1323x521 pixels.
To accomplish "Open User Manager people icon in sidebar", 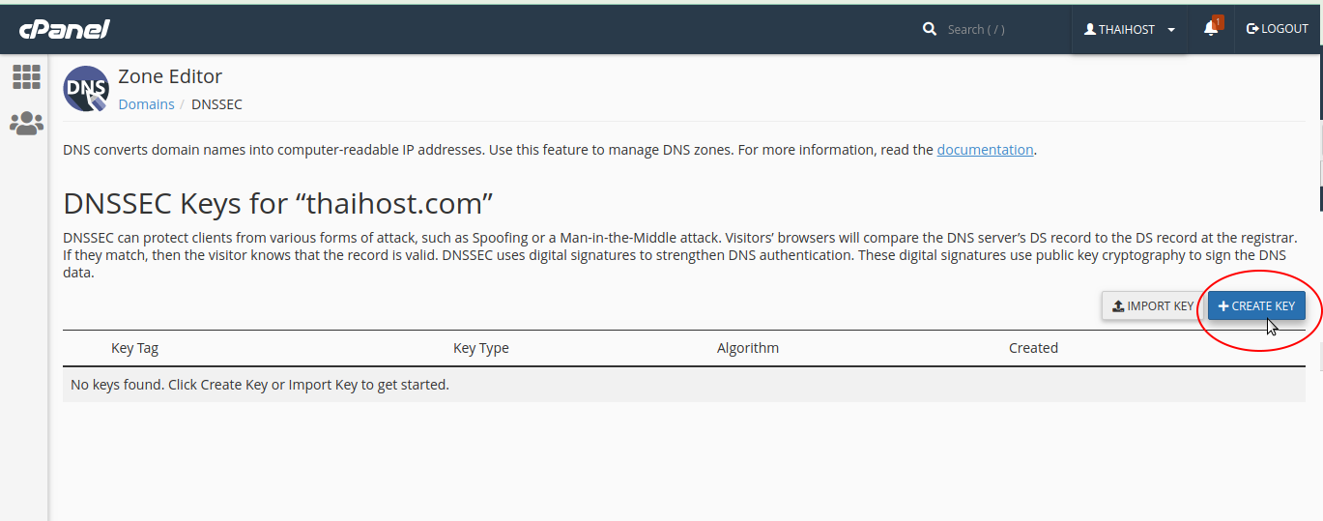I will pos(26,124).
